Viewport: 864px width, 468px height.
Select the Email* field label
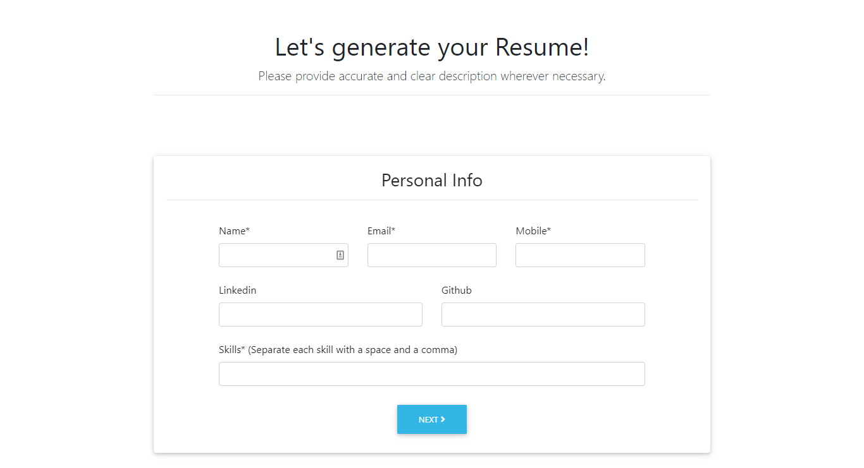click(381, 231)
